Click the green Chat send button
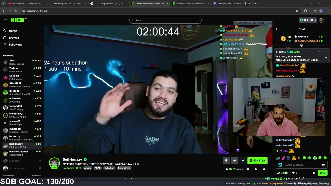The image size is (331, 186). click(323, 173)
